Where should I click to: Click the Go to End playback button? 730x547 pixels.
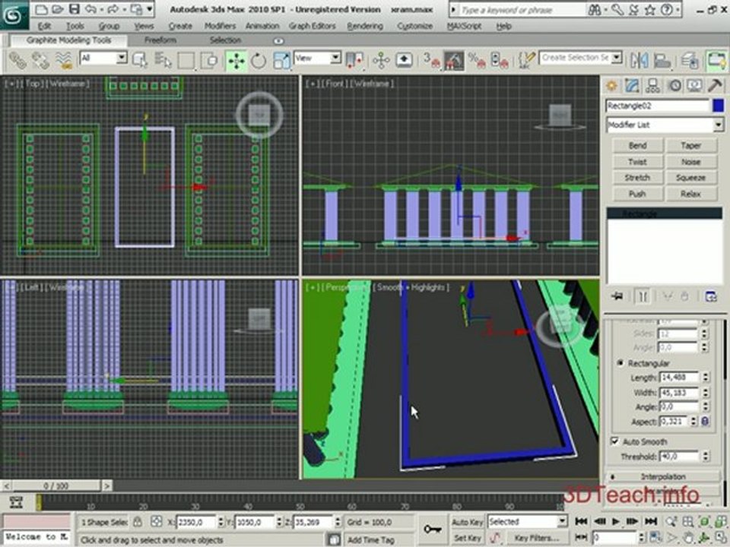tap(651, 521)
